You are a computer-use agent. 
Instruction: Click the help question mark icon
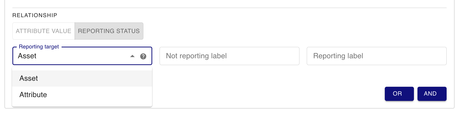143,56
